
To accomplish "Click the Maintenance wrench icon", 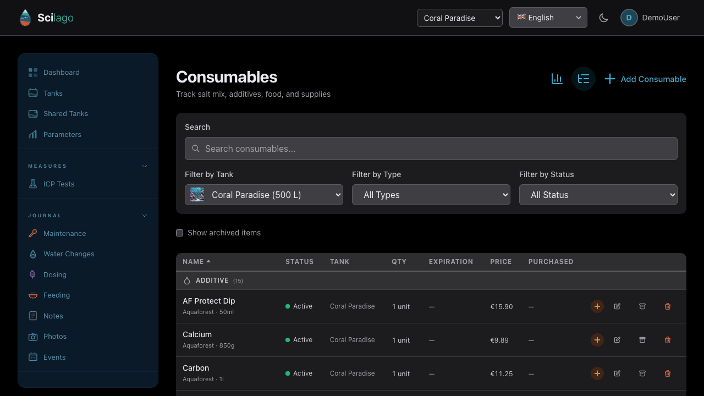I will coord(33,233).
